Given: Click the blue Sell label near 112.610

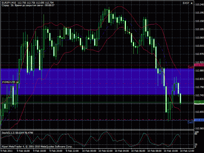Looking at the screenshot, I should 190,122.
